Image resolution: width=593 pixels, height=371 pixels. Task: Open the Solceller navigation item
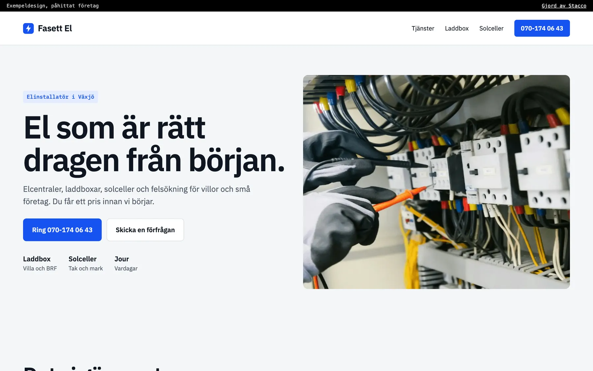(x=491, y=28)
